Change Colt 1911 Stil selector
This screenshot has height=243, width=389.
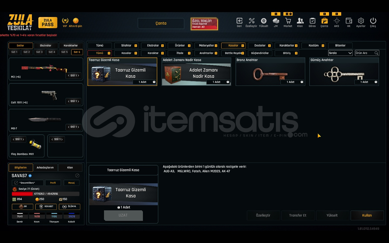coord(73,101)
